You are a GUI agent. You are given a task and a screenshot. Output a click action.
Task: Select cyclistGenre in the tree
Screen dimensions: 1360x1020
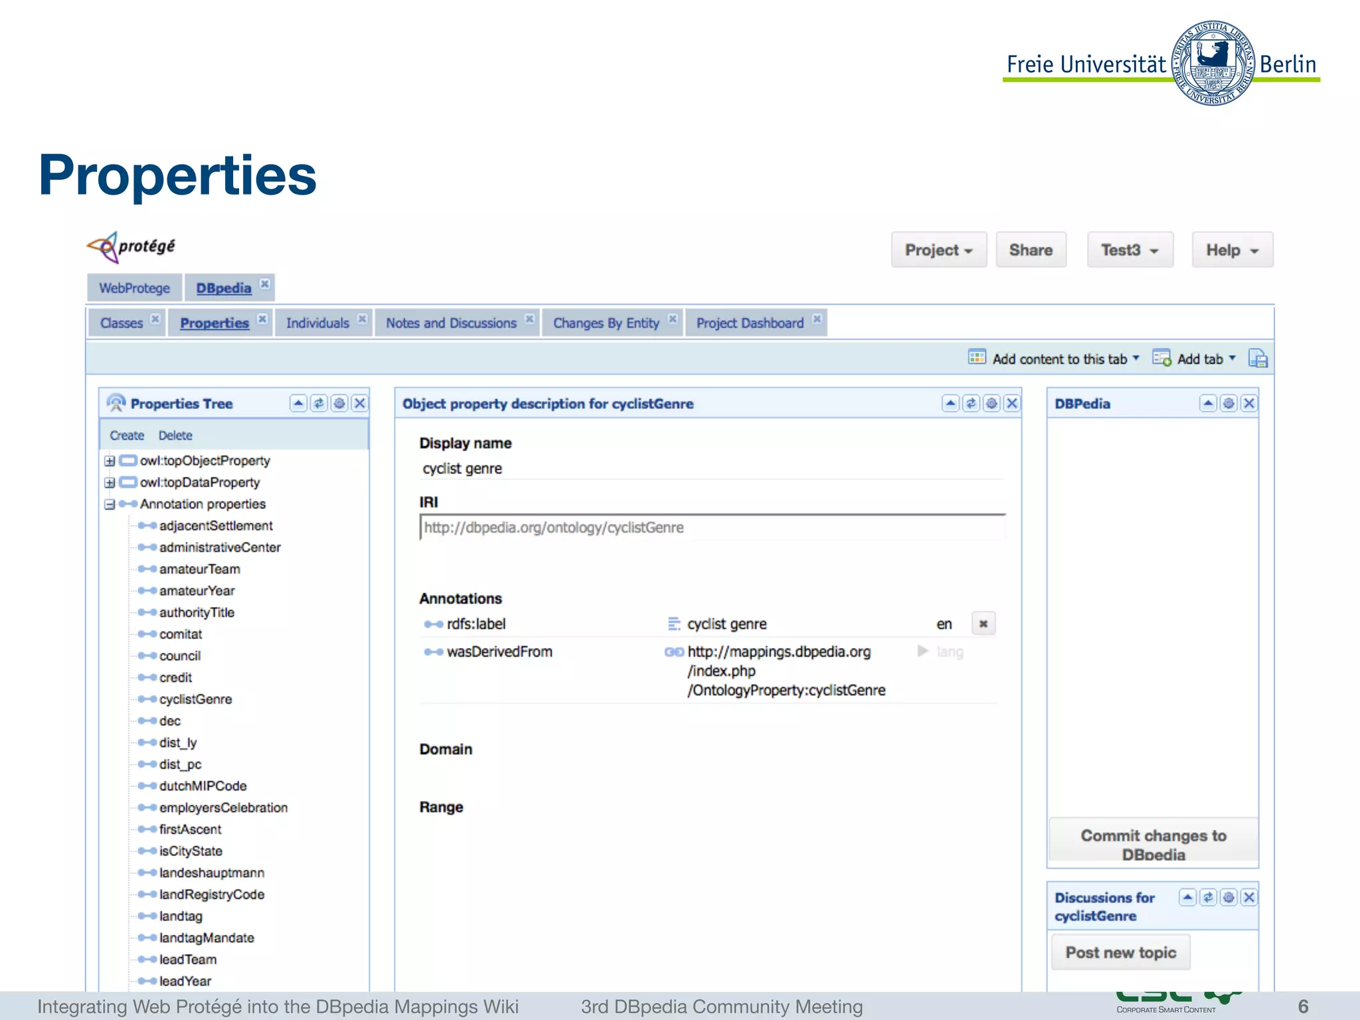point(195,699)
